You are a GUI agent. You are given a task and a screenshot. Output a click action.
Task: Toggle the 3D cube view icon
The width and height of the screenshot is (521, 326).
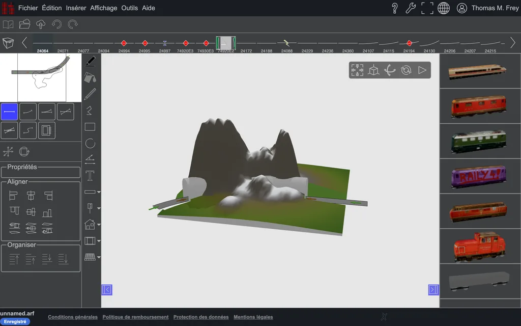(373, 70)
